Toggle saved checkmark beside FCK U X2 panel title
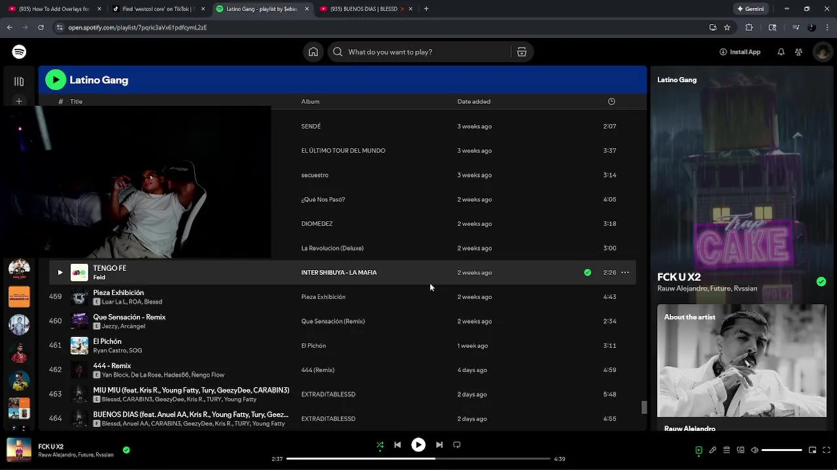Screen dimensions: 837x470 pyautogui.click(x=821, y=281)
